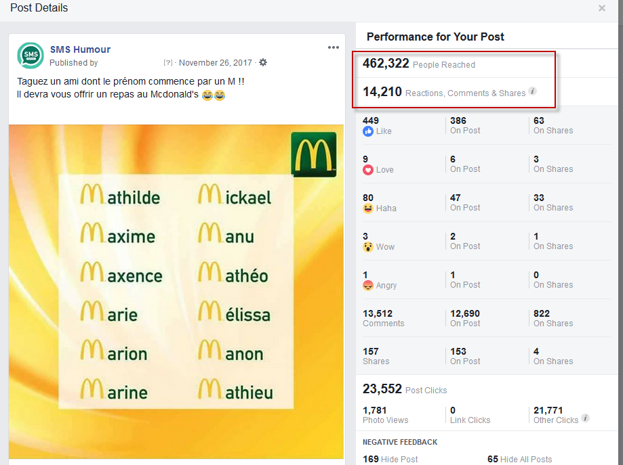Open the SMS Humour page name link
Image resolution: width=623 pixels, height=465 pixels.
point(80,49)
